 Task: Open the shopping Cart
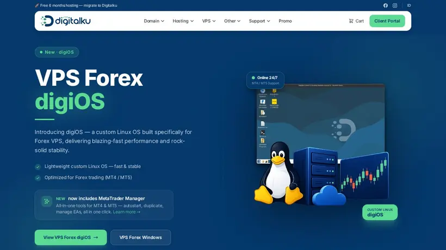pos(356,21)
